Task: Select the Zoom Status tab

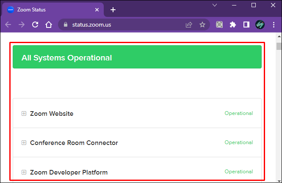Action: (47, 9)
